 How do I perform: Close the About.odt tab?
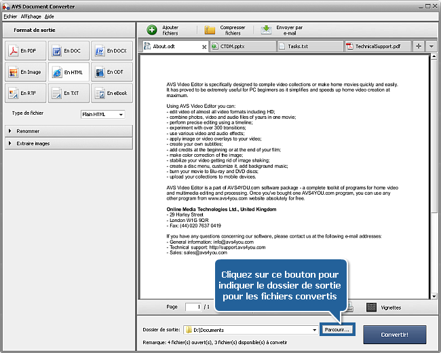204,47
